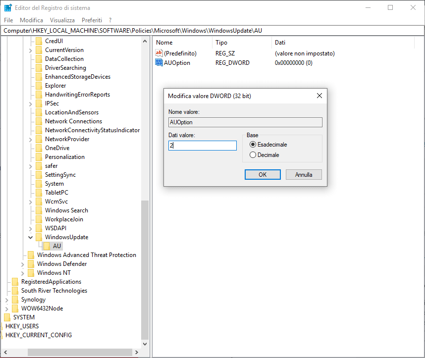The width and height of the screenshot is (425, 358).
Task: Open the Preferiti menu
Action: click(92, 20)
